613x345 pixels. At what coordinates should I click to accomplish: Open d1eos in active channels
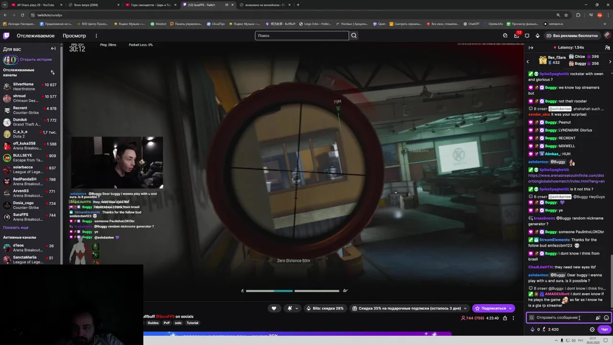(x=30, y=248)
